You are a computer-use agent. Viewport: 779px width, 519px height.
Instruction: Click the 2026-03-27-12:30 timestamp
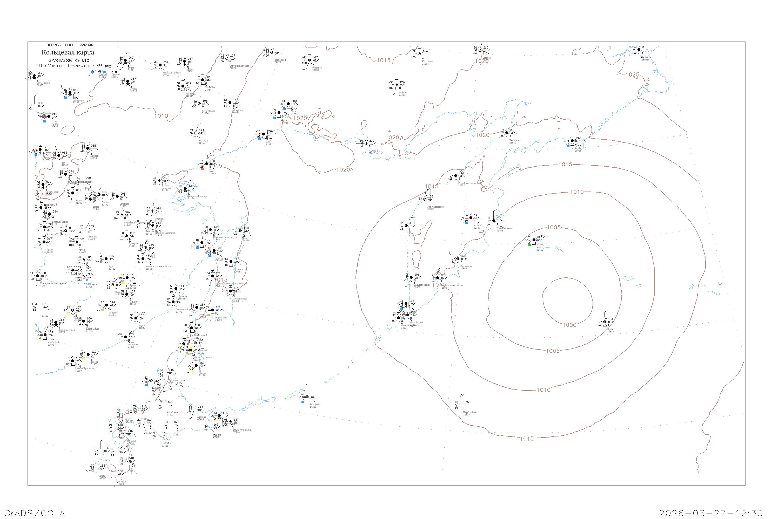click(711, 513)
